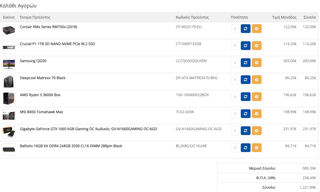Open AMD Ryzen 5 3600X Box link
Screen dimensions: 320x192
(40, 95)
